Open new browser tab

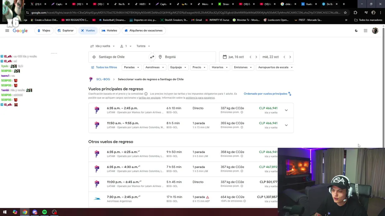(344, 4)
